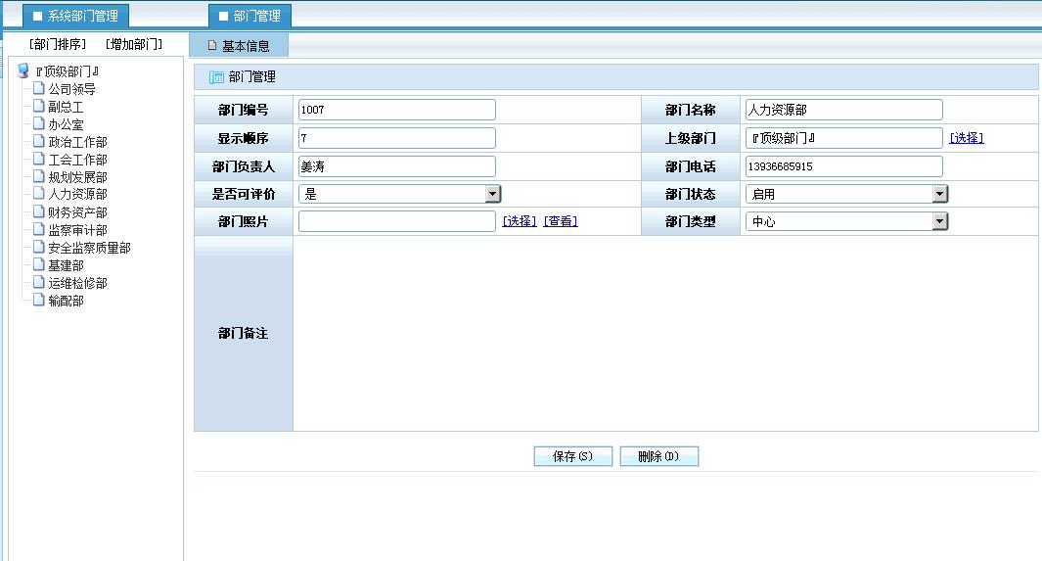The image size is (1042, 561).
Task: Save the department with 保存(S)
Action: coord(572,456)
